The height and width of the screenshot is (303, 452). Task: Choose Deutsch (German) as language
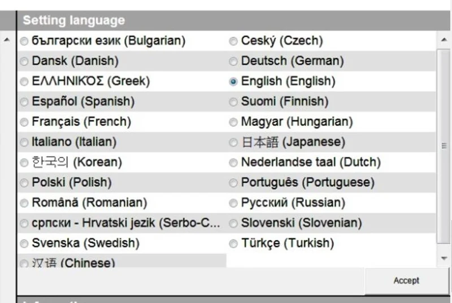[233, 62]
